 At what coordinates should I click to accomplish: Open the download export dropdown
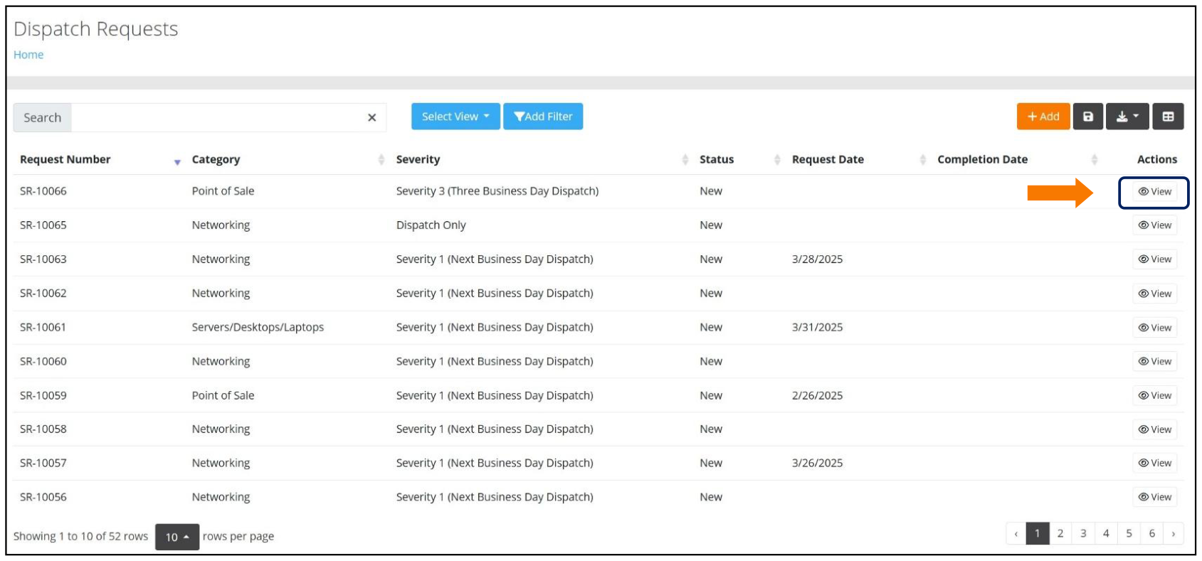1127,117
